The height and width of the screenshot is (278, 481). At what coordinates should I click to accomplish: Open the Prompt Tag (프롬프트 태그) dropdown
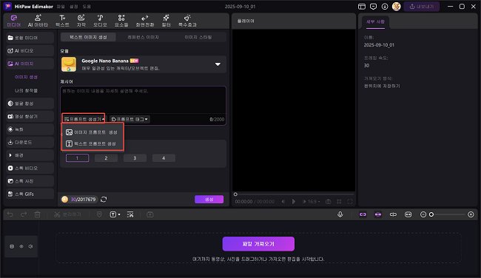pos(129,119)
